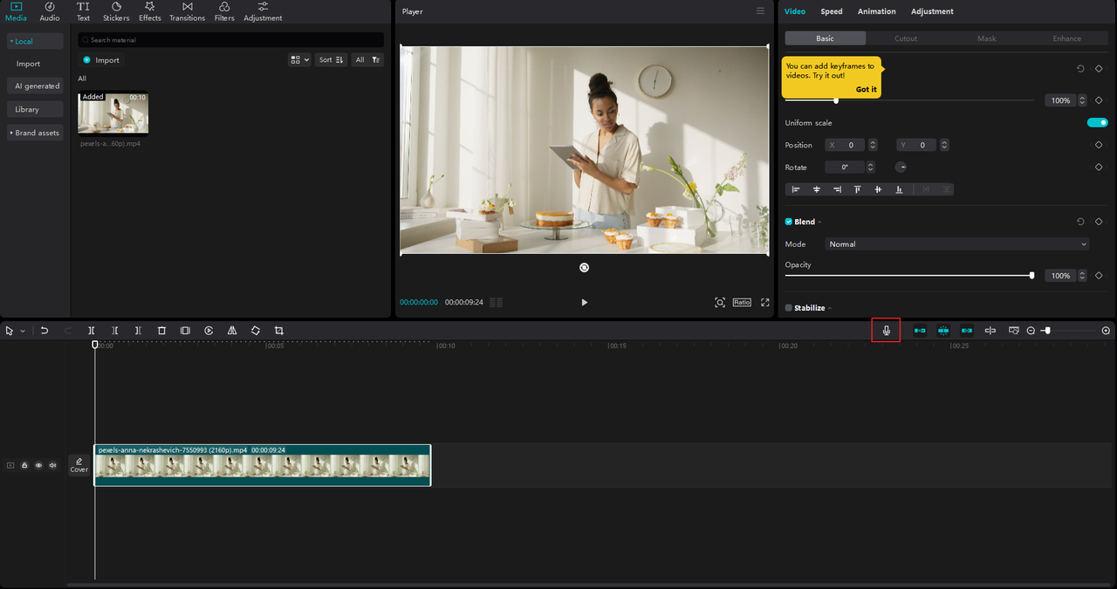1117x589 pixels.
Task: Click the Opacity slider handle
Action: point(1031,275)
